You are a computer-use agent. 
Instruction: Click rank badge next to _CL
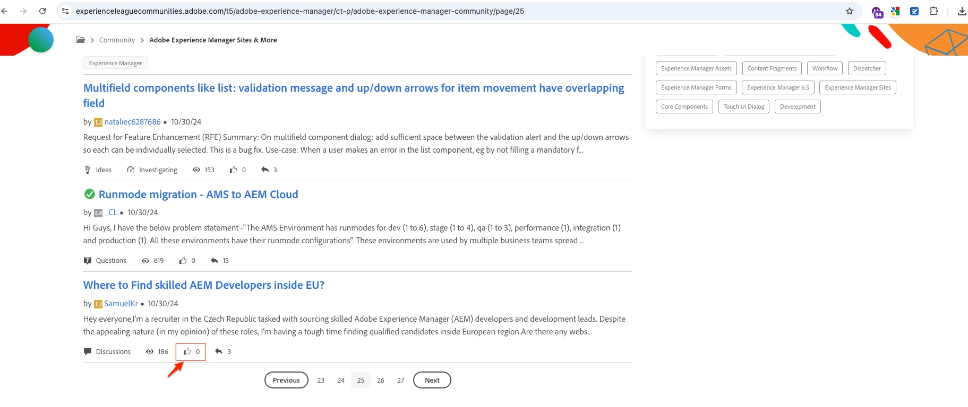click(x=98, y=213)
